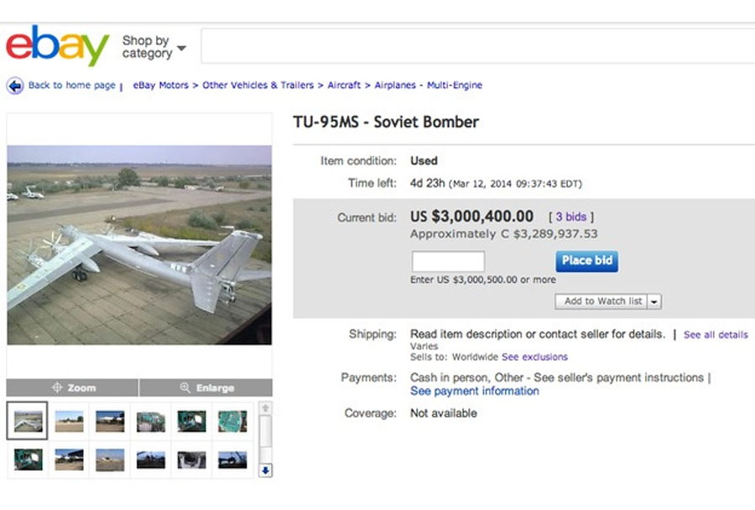Click Other Vehicles & Trailers breadcrumb

tap(258, 86)
